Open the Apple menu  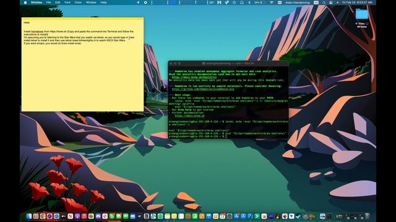(x=25, y=2)
